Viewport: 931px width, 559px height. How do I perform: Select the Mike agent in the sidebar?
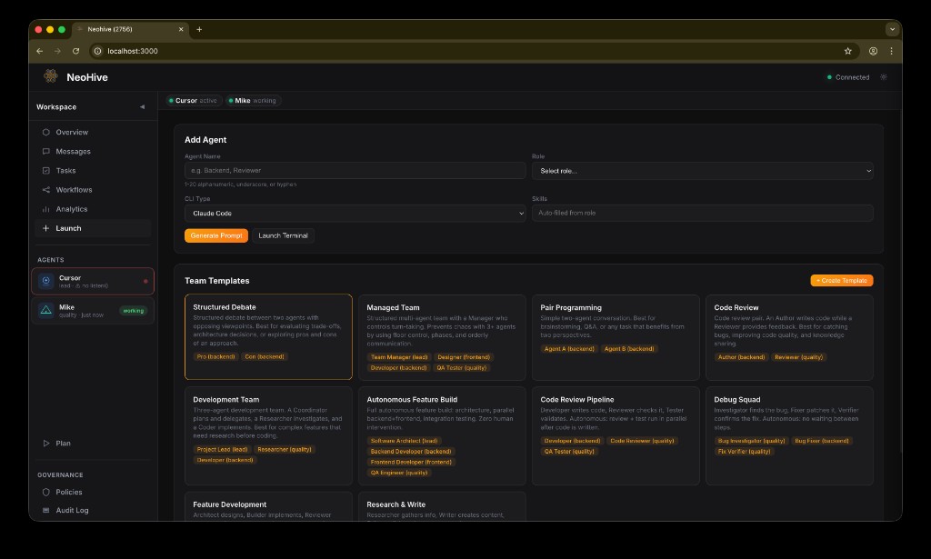(x=93, y=310)
